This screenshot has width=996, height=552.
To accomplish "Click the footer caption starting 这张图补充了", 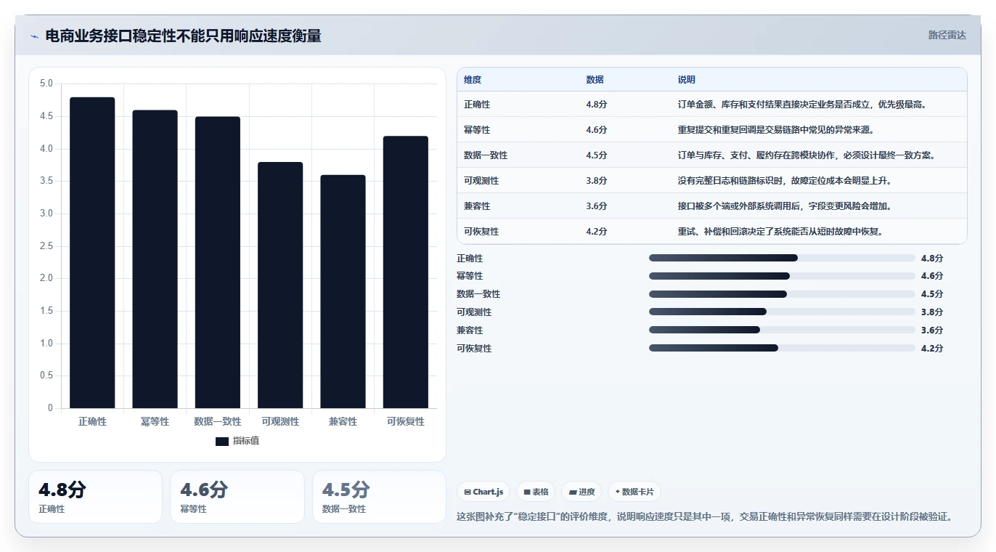I will [704, 517].
